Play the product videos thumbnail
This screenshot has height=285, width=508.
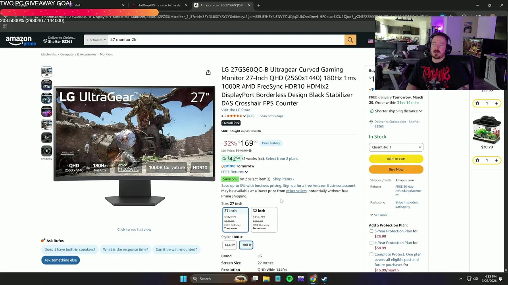[x=46, y=151]
